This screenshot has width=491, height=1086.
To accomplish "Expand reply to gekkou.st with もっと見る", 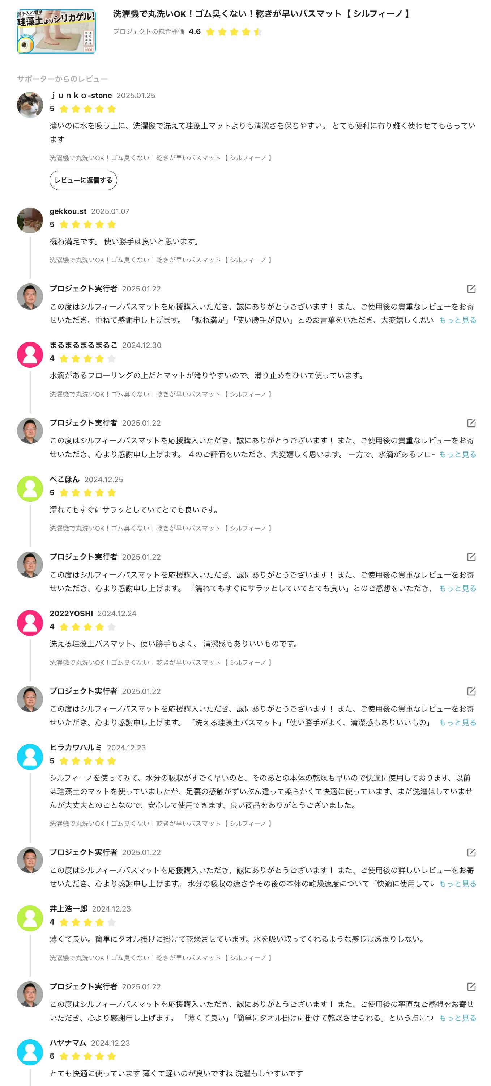I will coord(457,320).
